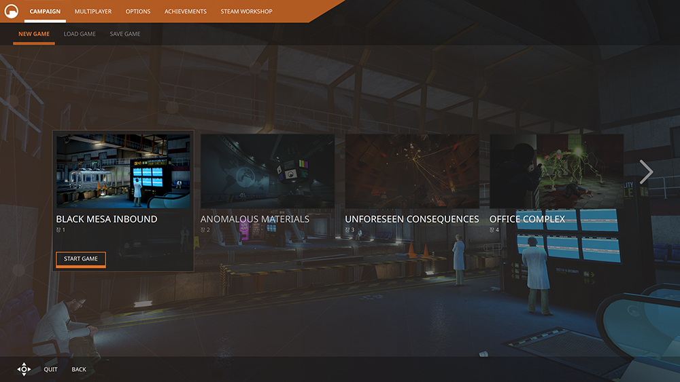Click the Black Mesa Inbound title text
The height and width of the screenshot is (382, 680).
coord(107,219)
